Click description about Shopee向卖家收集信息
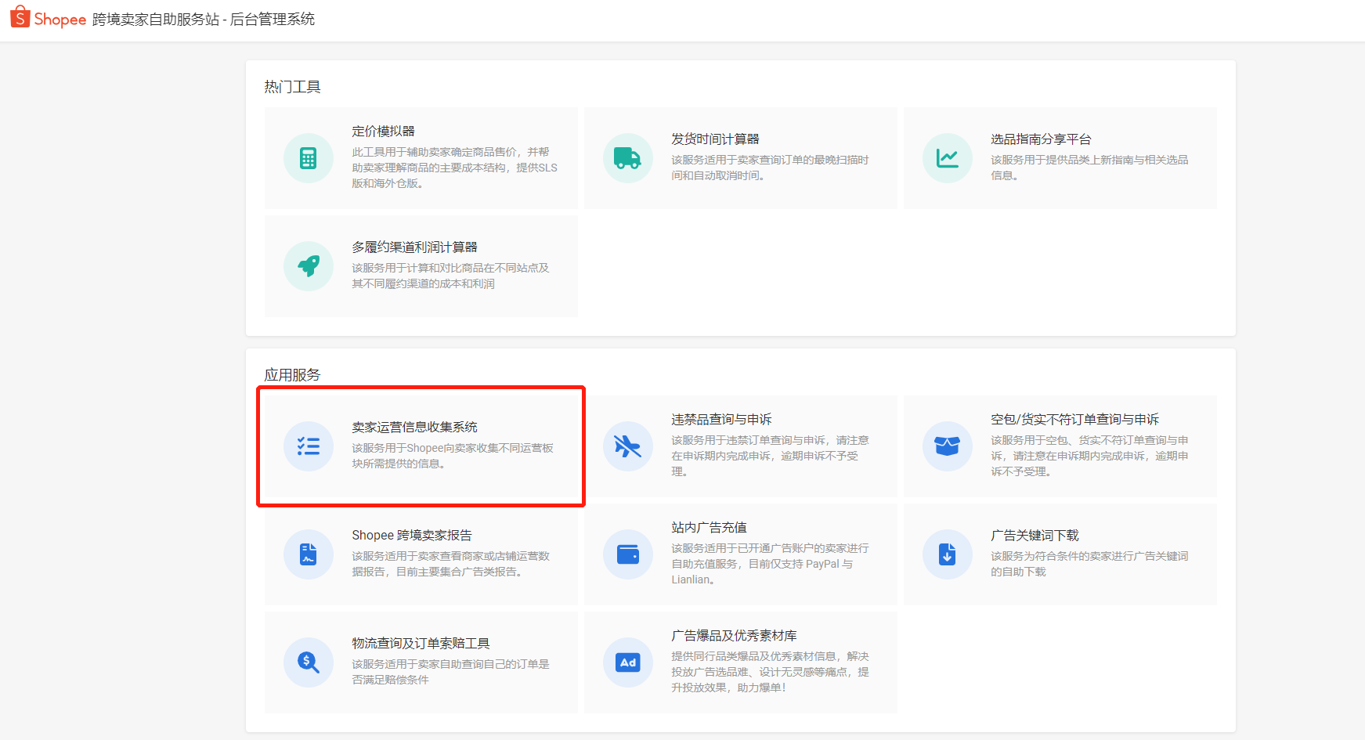Viewport: 1365px width, 740px height. (x=453, y=456)
